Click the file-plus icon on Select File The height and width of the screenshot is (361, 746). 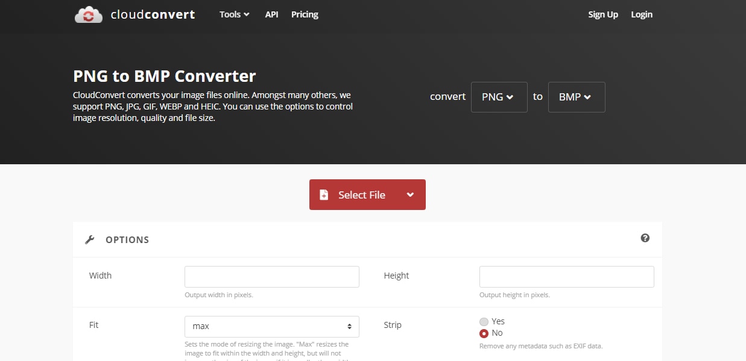tap(324, 195)
